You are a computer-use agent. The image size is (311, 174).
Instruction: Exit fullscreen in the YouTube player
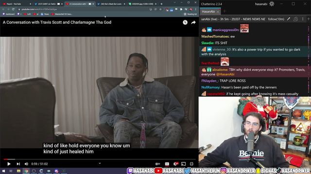point(191,164)
